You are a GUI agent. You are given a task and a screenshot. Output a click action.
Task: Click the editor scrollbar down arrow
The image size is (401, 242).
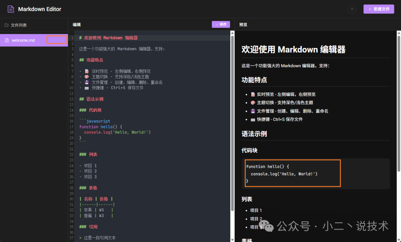pos(232,240)
